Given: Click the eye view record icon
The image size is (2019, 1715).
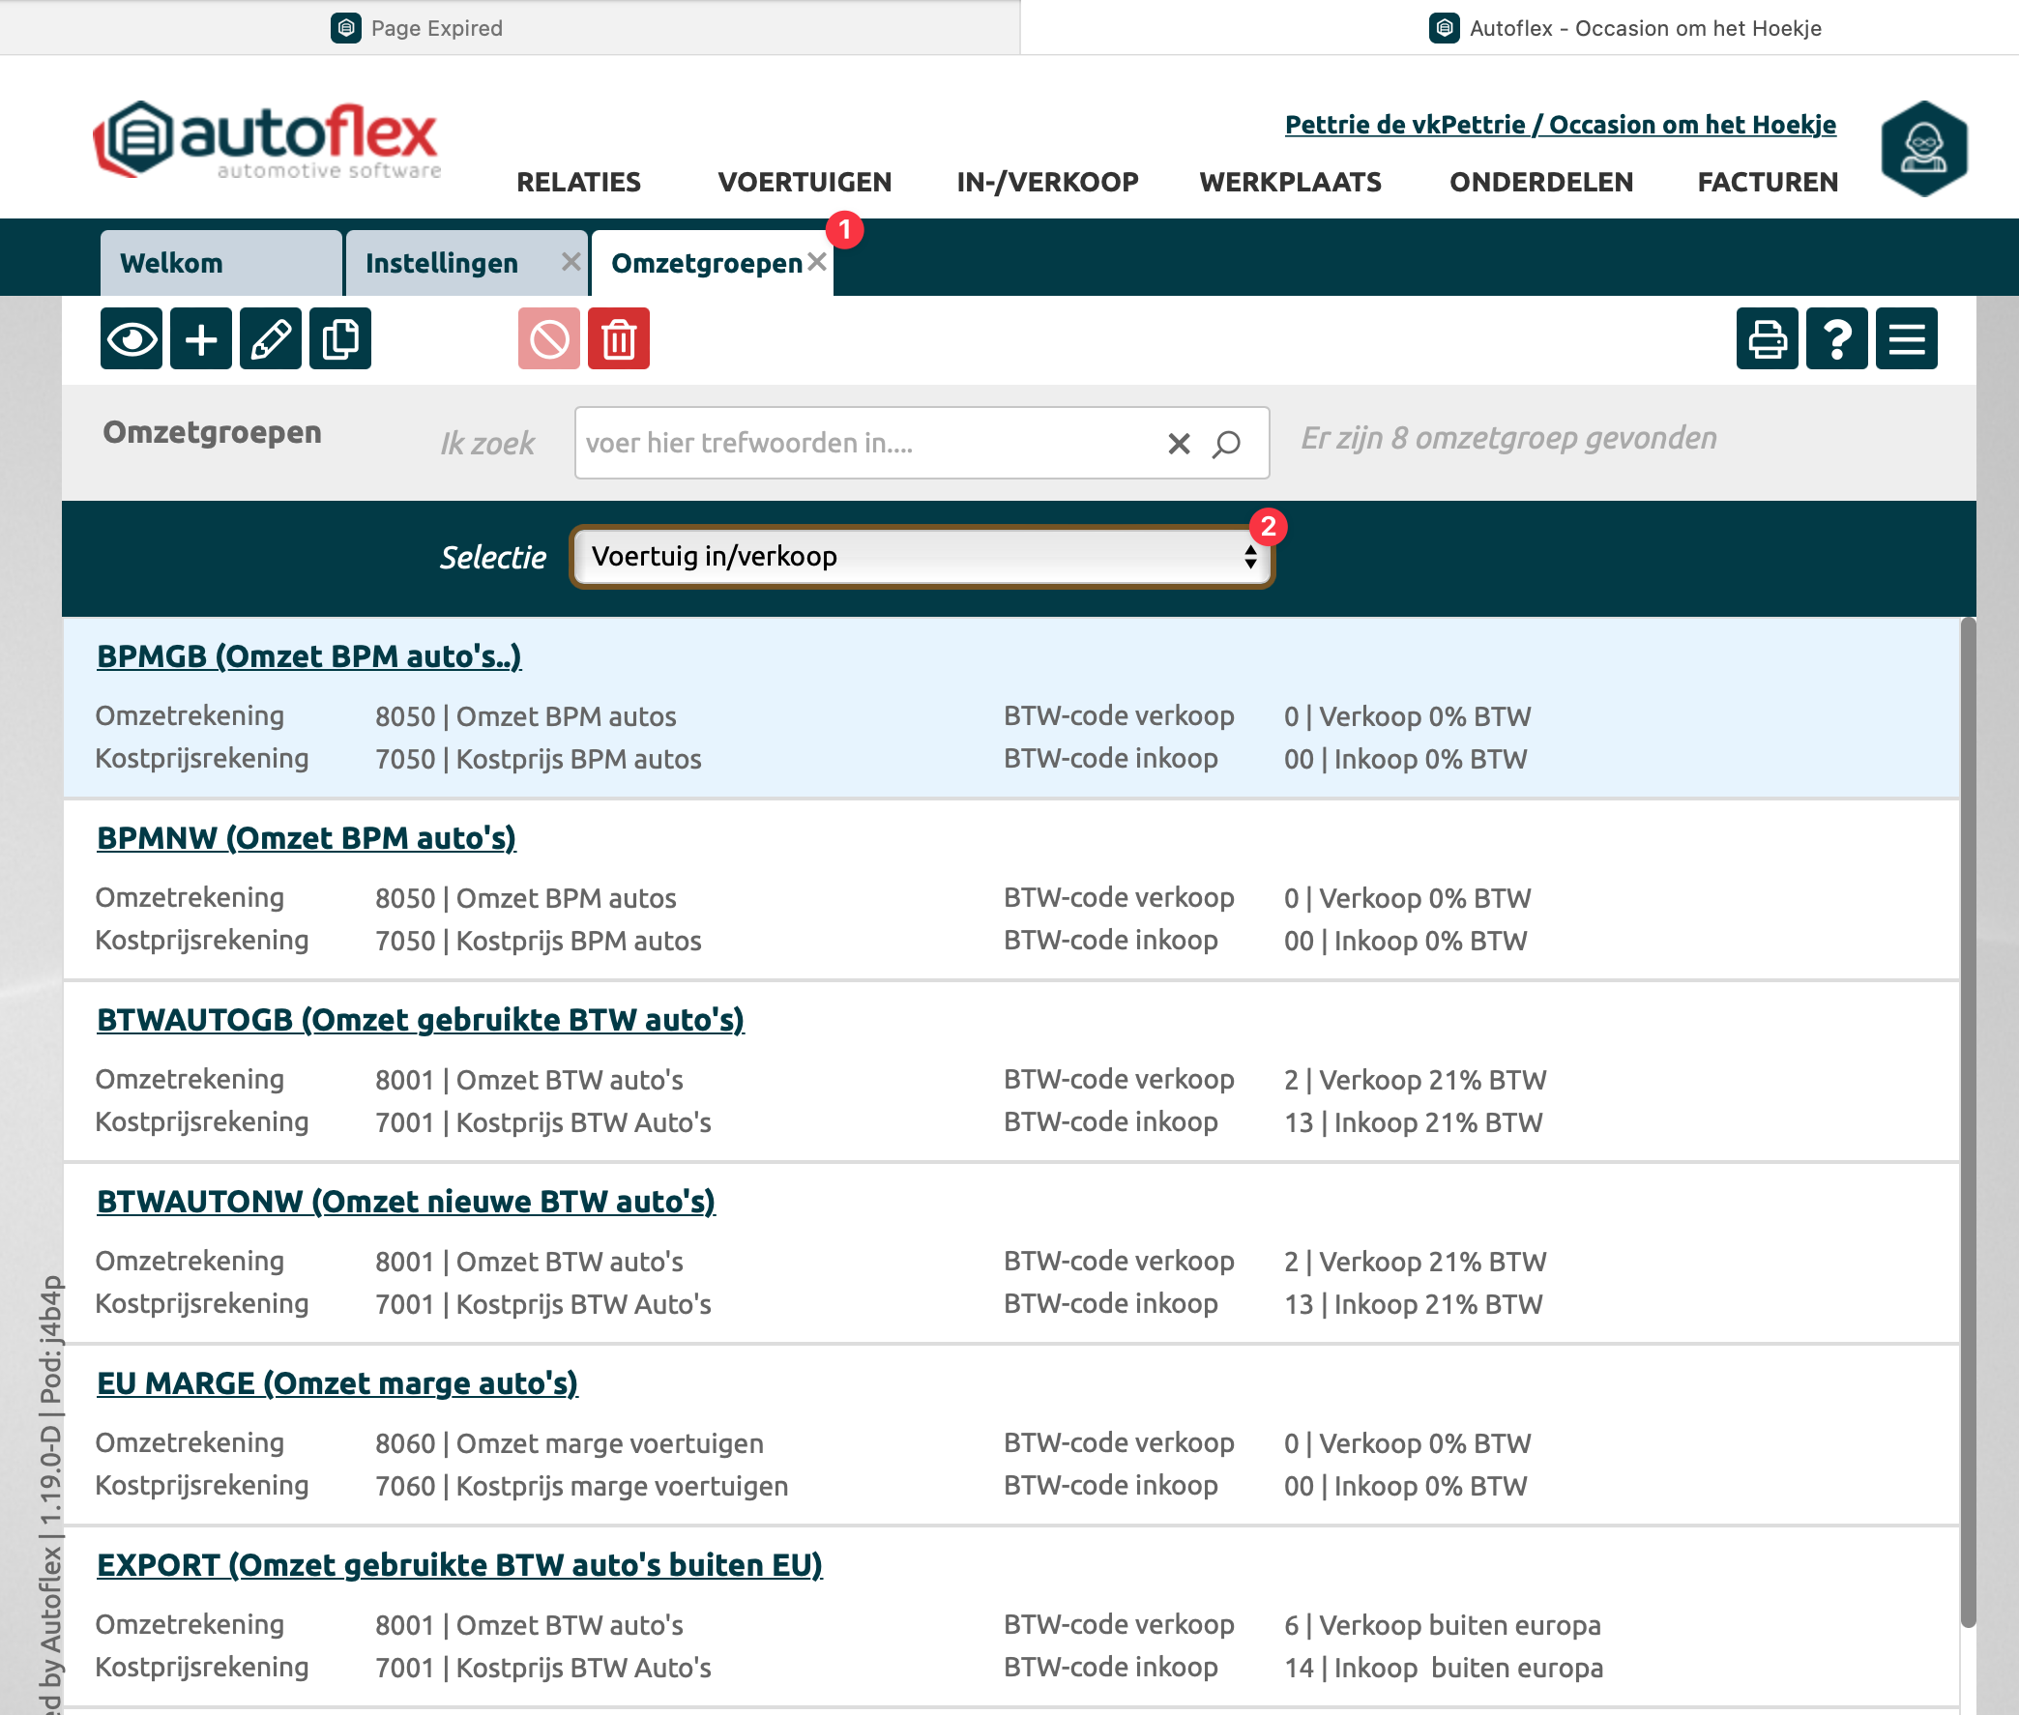Looking at the screenshot, I should (x=132, y=339).
